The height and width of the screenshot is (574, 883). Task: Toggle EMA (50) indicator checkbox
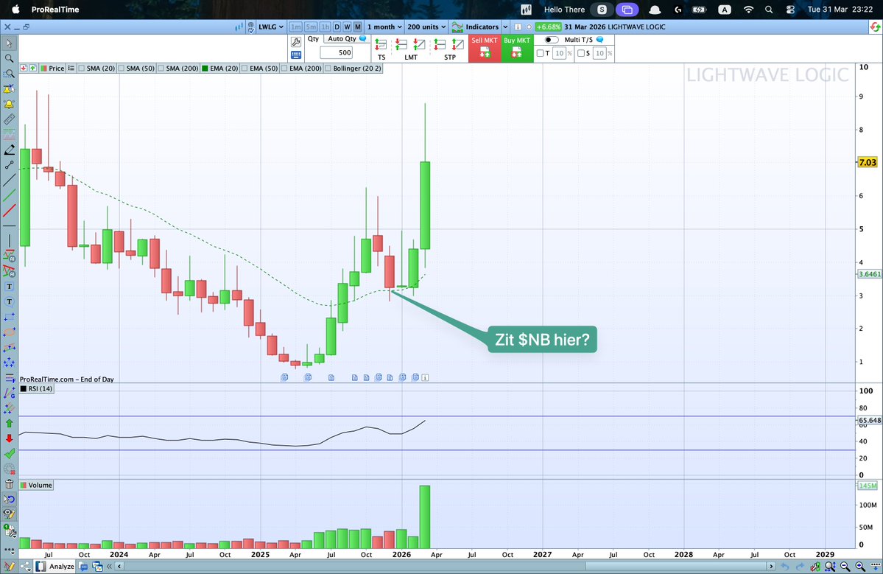245,69
